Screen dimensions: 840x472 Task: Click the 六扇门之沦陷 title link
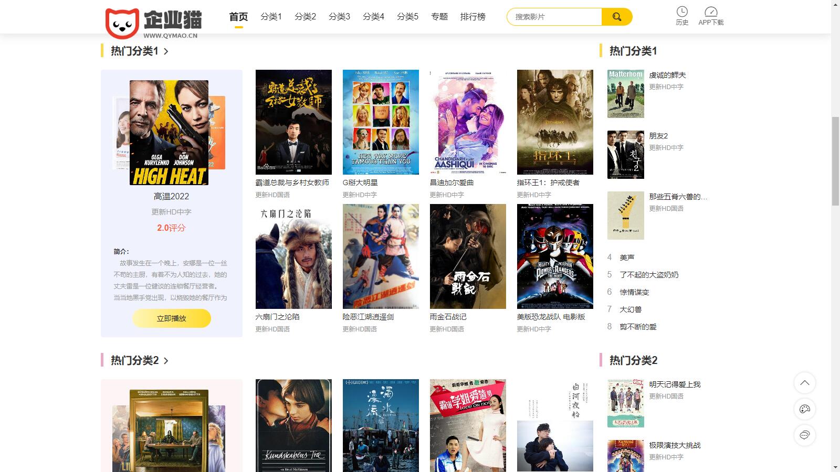point(278,317)
